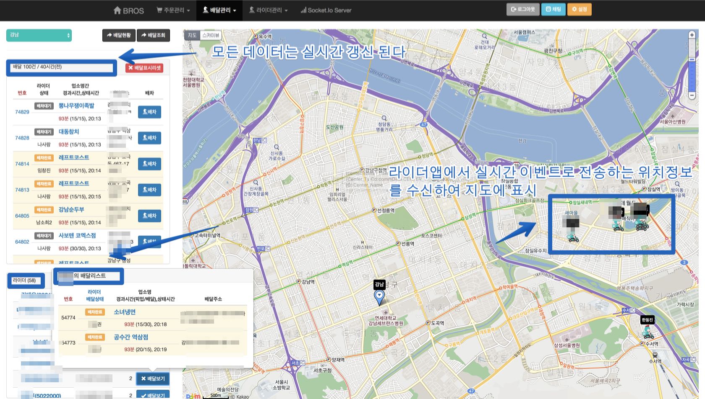Zoom in the map with plus button
The image size is (705, 399).
coord(692,35)
